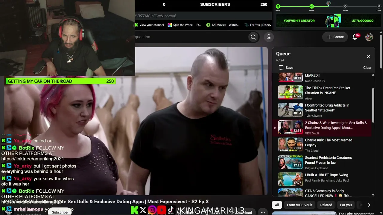Click the title 'The TikTok Peter Pan Stalker Situation is INSANE'
This screenshot has height=215, width=383.
point(328,90)
